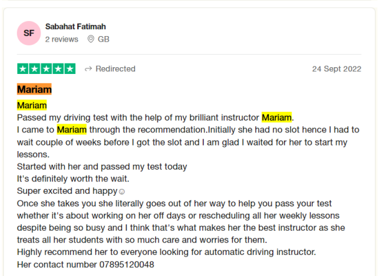Click the contact number 07895120048
The height and width of the screenshot is (276, 383).
126,265
